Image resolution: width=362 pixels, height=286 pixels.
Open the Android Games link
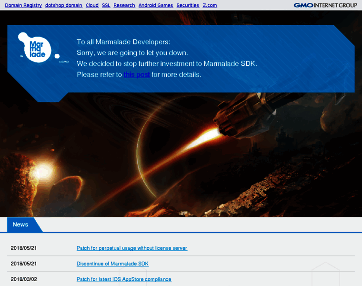tap(156, 5)
